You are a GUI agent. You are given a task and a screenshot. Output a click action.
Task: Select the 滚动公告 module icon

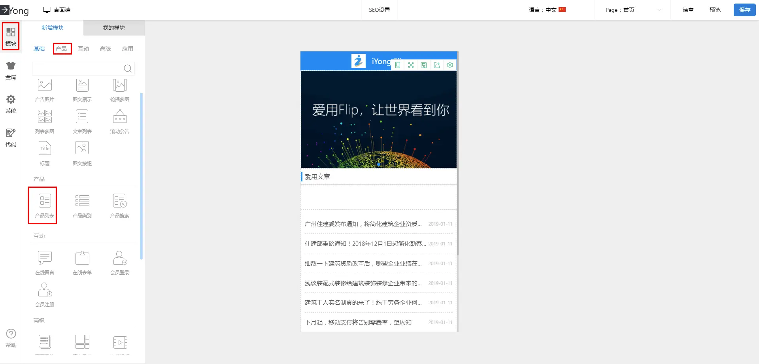(x=119, y=121)
